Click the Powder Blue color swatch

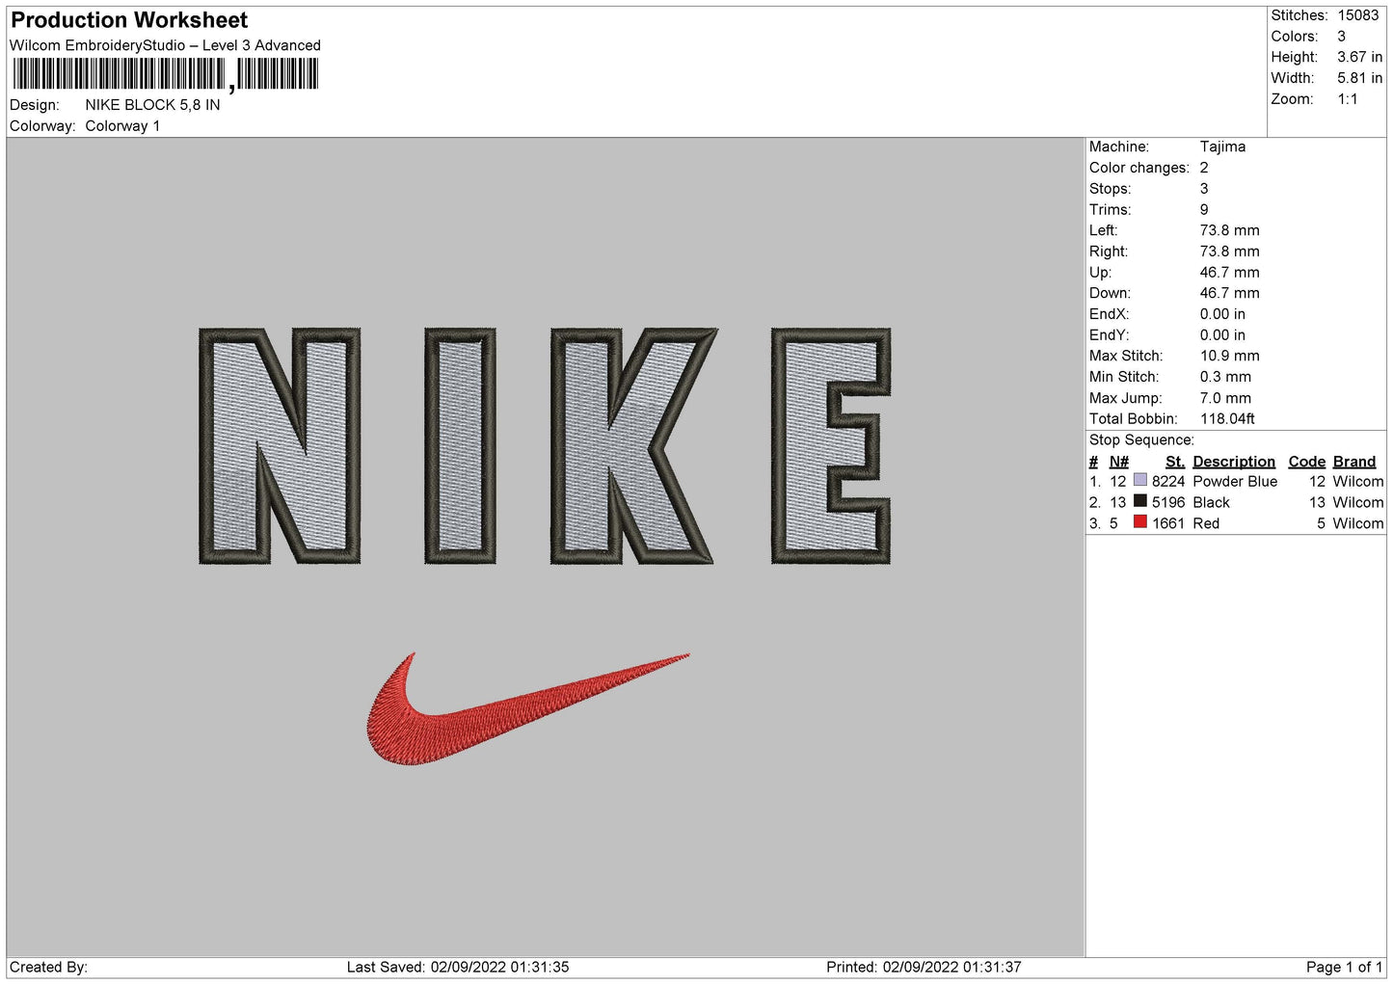tap(1140, 480)
